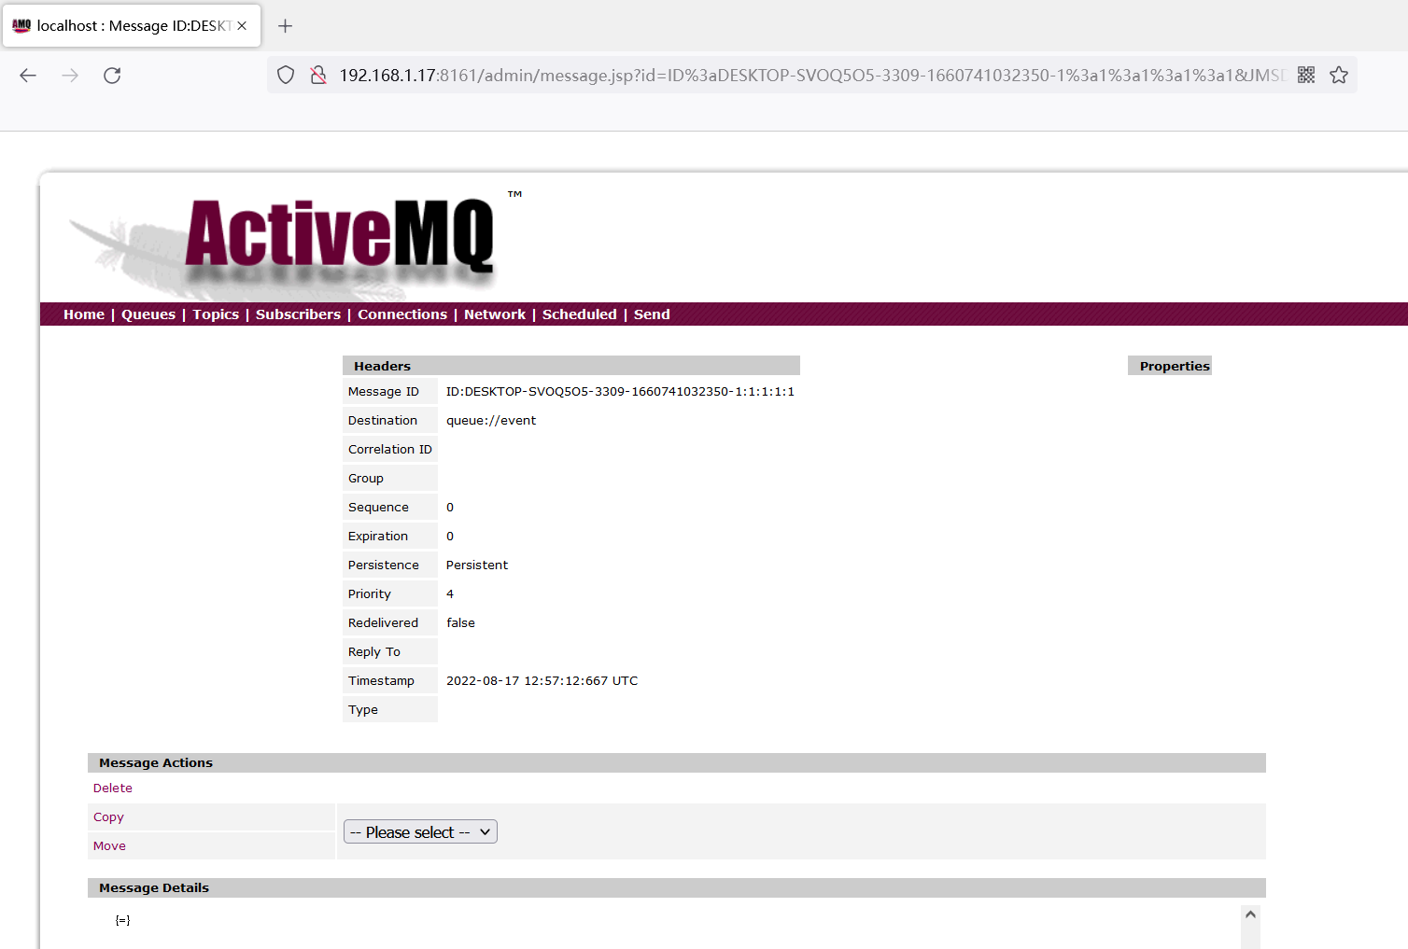Click the Group header label

click(366, 479)
